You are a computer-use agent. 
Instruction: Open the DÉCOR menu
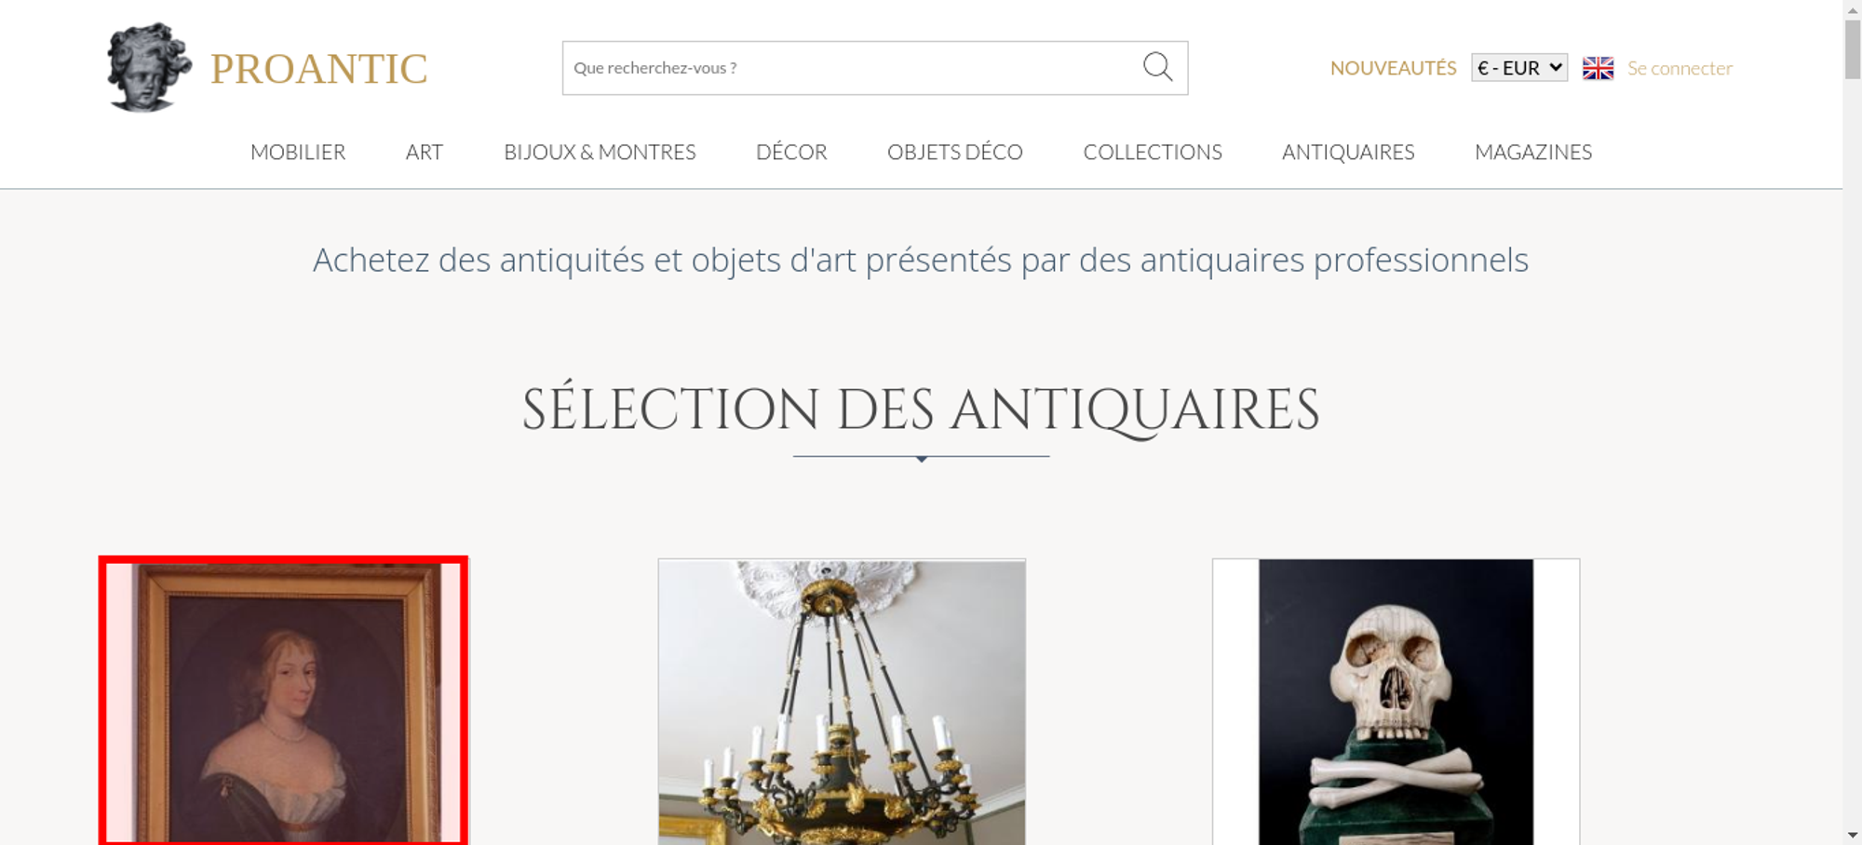[791, 152]
